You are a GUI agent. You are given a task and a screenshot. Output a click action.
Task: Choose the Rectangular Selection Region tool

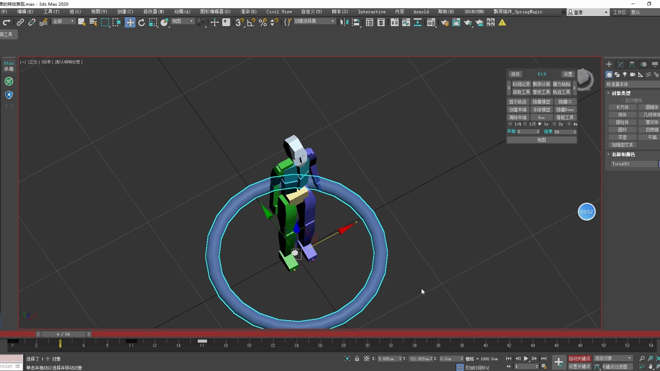tap(105, 23)
